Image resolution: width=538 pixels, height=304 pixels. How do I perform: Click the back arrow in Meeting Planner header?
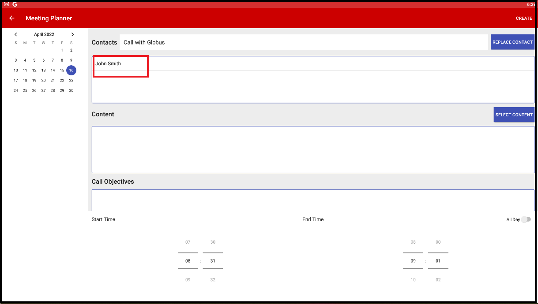(12, 18)
